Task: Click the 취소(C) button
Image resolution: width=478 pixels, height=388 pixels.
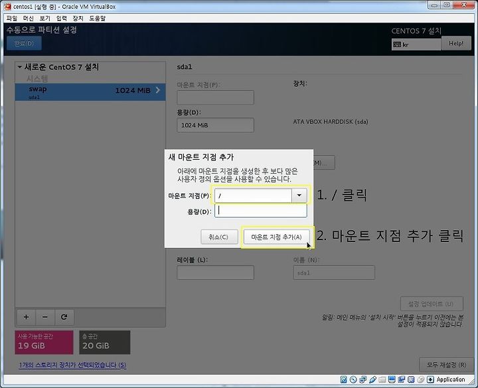Action: (x=219, y=237)
